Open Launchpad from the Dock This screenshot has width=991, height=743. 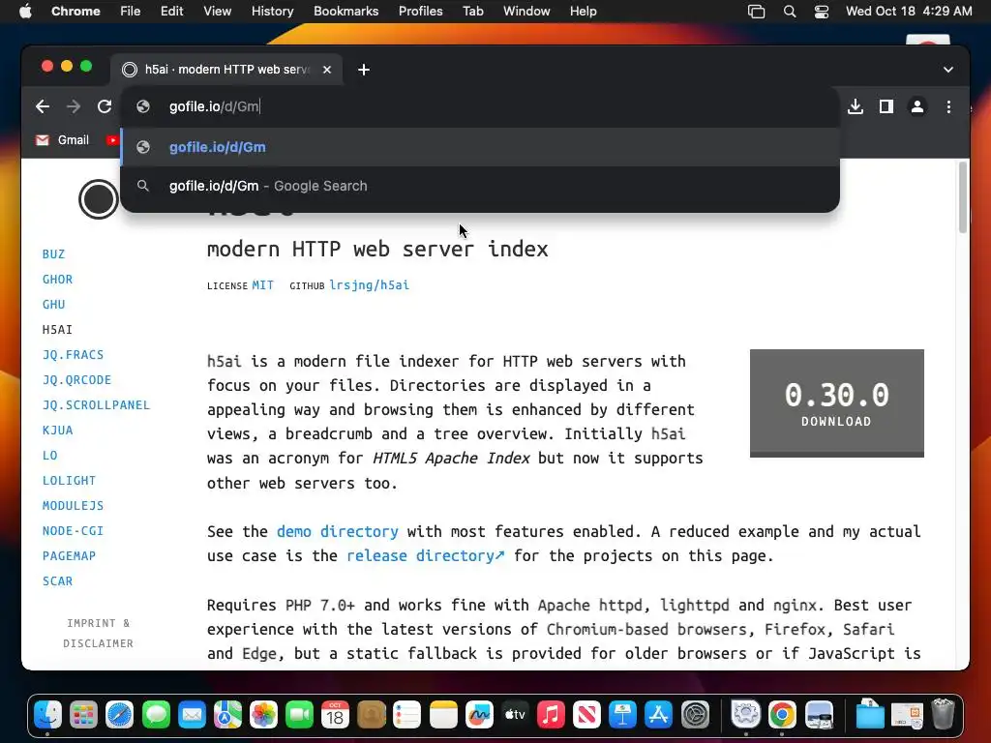(x=83, y=715)
